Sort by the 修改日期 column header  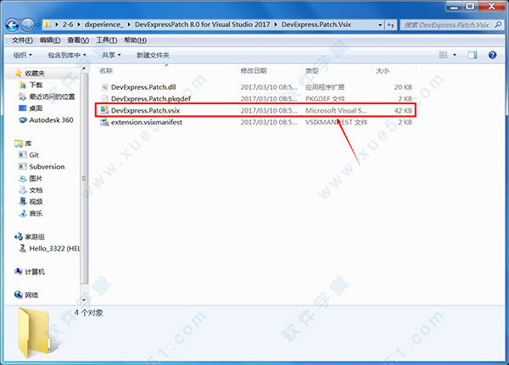[x=253, y=70]
